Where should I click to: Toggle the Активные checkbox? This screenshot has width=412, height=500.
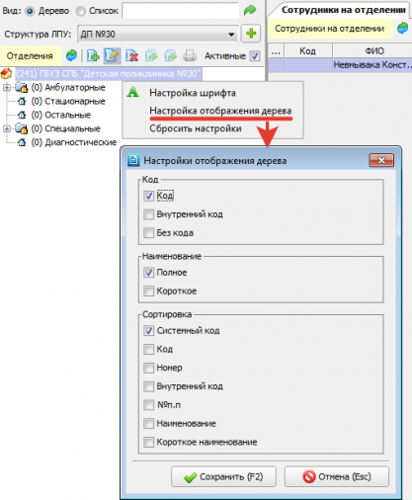click(x=255, y=56)
